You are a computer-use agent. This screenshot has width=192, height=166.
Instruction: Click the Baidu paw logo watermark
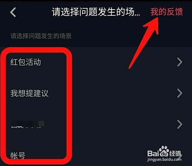pyautogui.click(x=164, y=151)
